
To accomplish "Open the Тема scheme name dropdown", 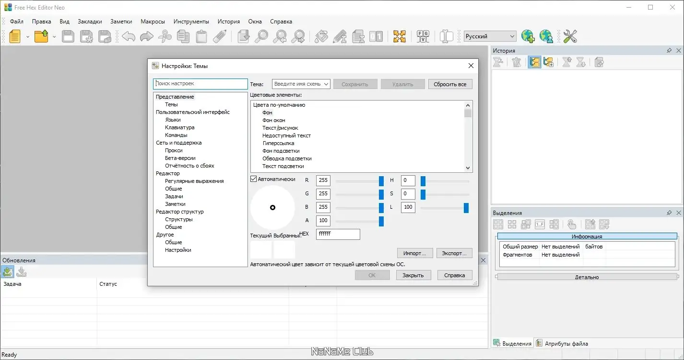I will [326, 84].
